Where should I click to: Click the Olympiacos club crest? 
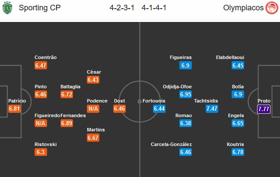click(x=272, y=8)
